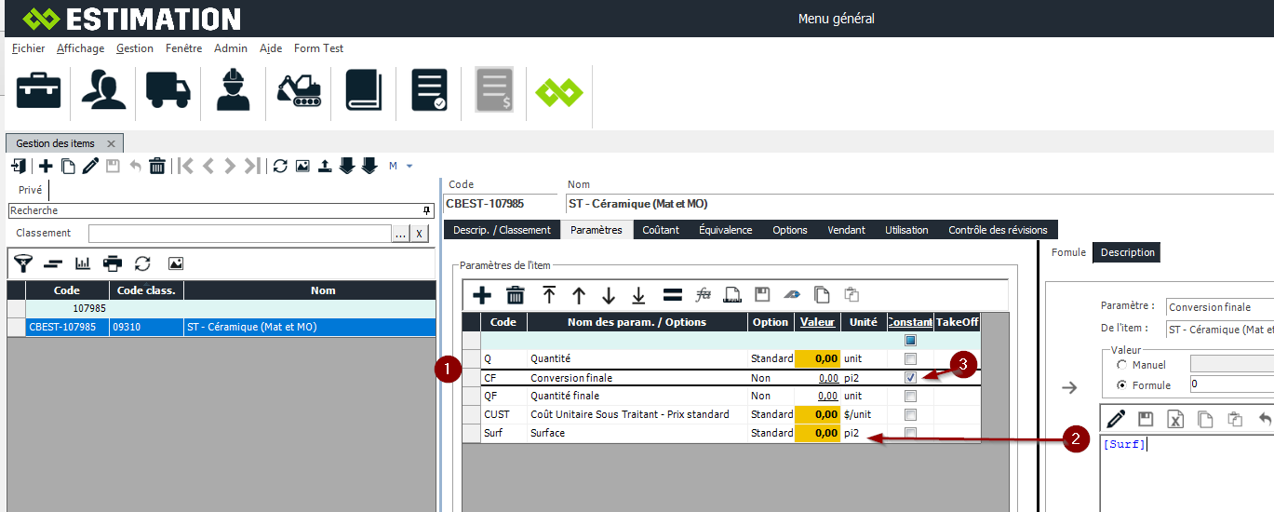Add a new parameter with plus icon
Screen dimensions: 1274x512
[x=482, y=295]
